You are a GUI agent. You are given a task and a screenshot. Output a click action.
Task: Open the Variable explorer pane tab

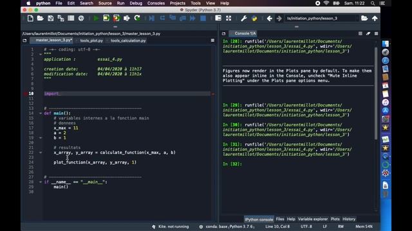pyautogui.click(x=313, y=219)
